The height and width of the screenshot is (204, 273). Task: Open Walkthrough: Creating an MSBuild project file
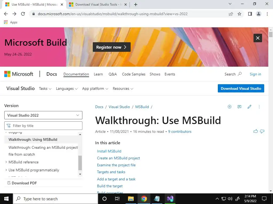click(x=43, y=151)
